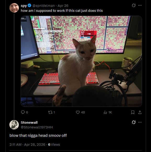
Task: Click the Apr 26 timestamp
Action: [63, 6]
